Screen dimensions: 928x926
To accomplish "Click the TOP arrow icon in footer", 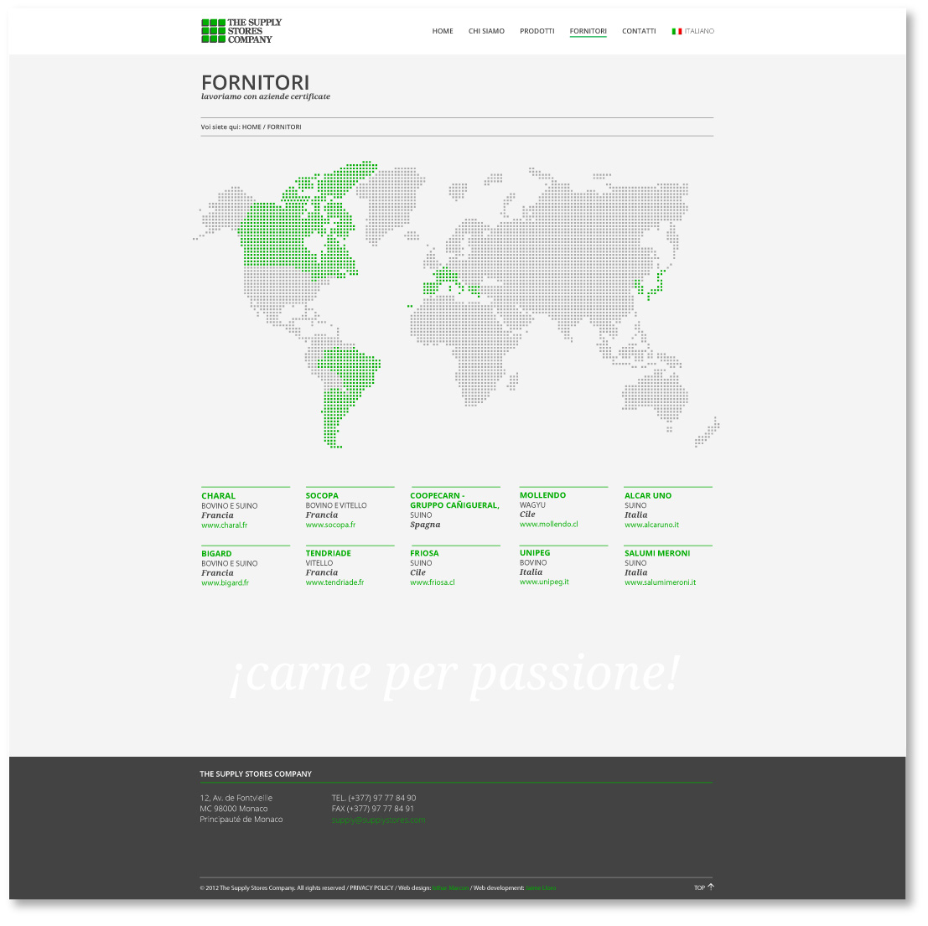I will coord(712,887).
